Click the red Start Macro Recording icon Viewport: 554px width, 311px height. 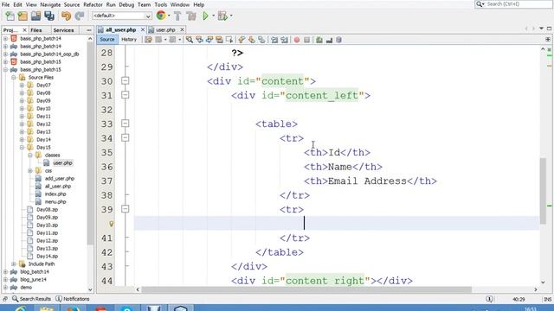[297, 40]
